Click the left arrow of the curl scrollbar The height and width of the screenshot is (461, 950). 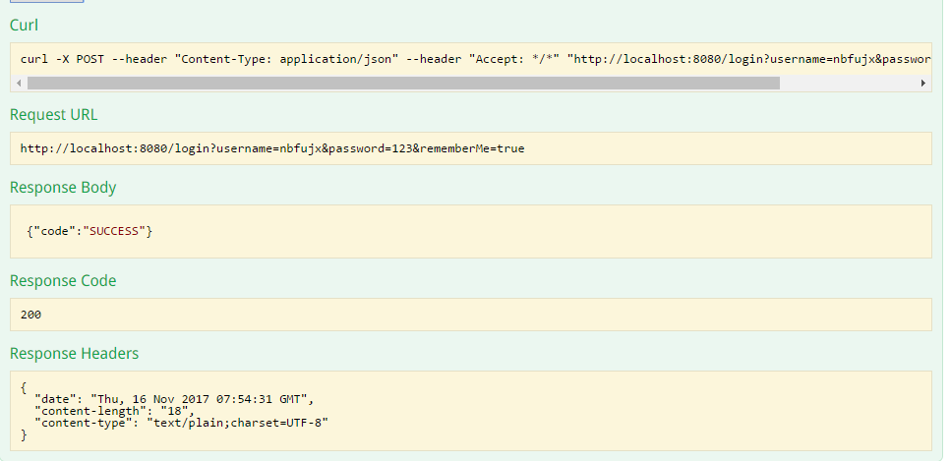[19, 83]
